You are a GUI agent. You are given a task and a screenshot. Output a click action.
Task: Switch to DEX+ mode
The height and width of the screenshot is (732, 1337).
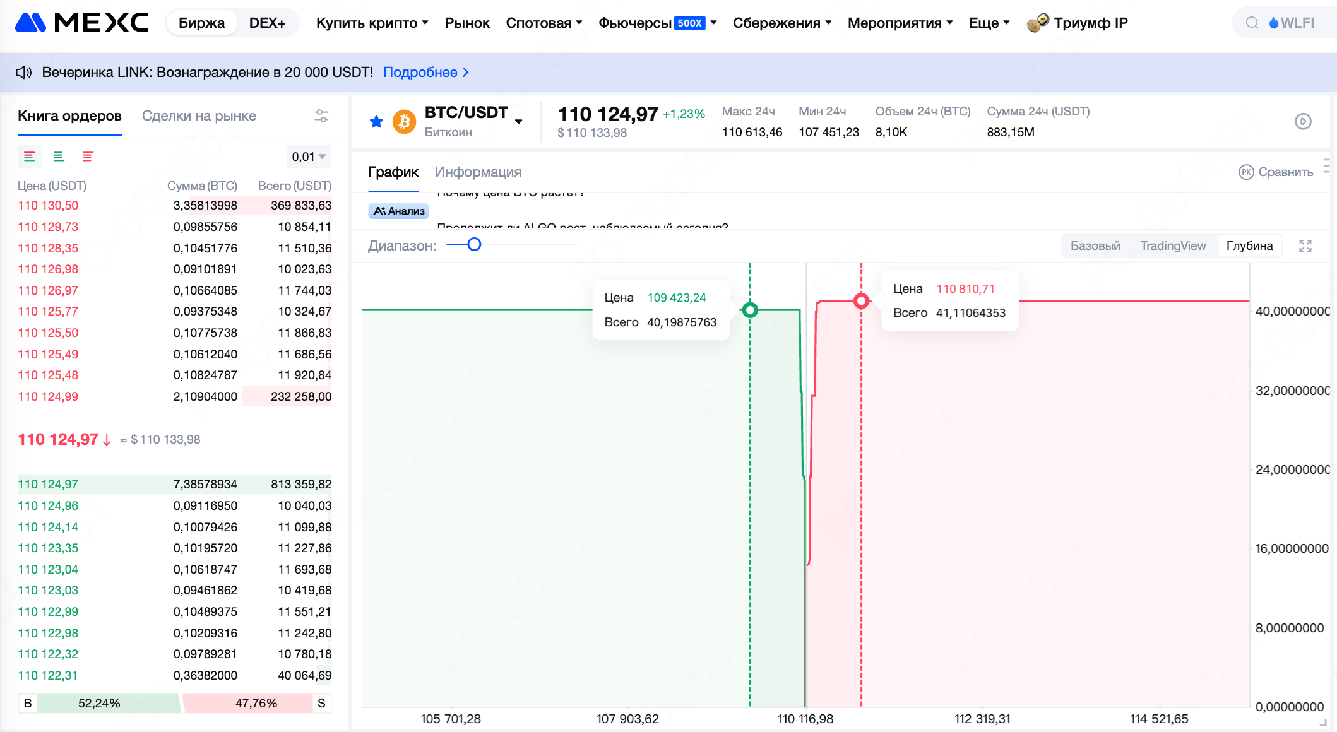click(267, 23)
